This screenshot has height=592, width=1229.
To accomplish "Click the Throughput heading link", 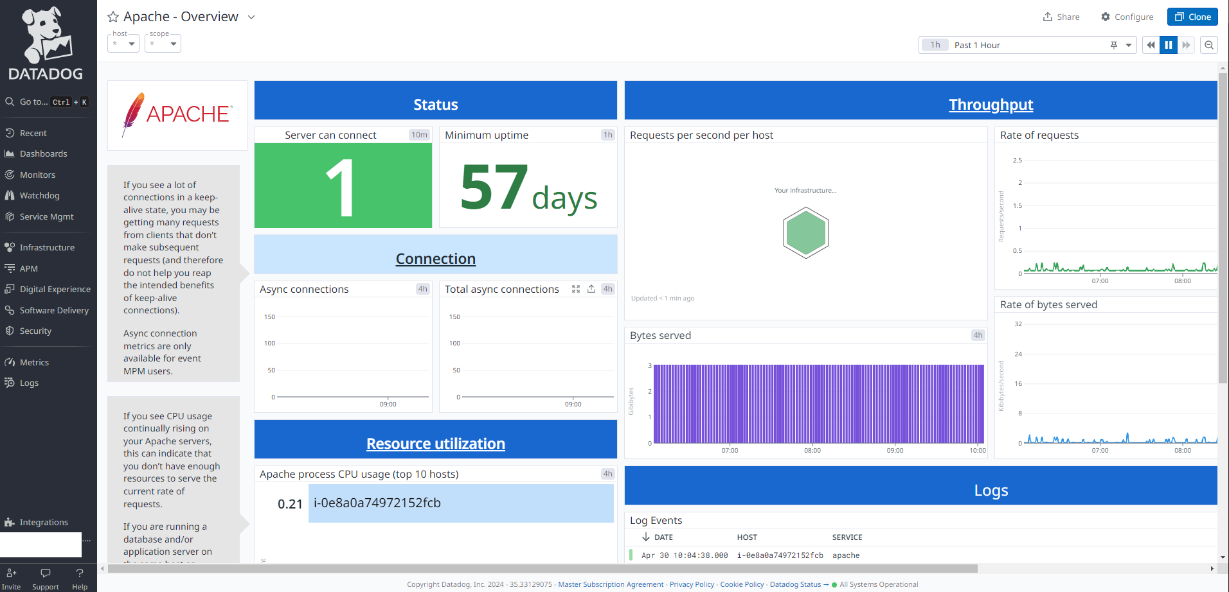I will [991, 105].
